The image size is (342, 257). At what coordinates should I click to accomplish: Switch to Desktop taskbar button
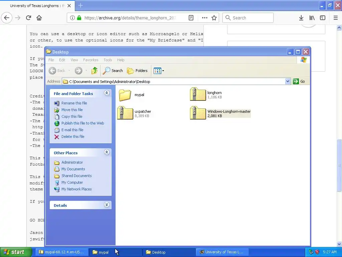(x=169, y=252)
